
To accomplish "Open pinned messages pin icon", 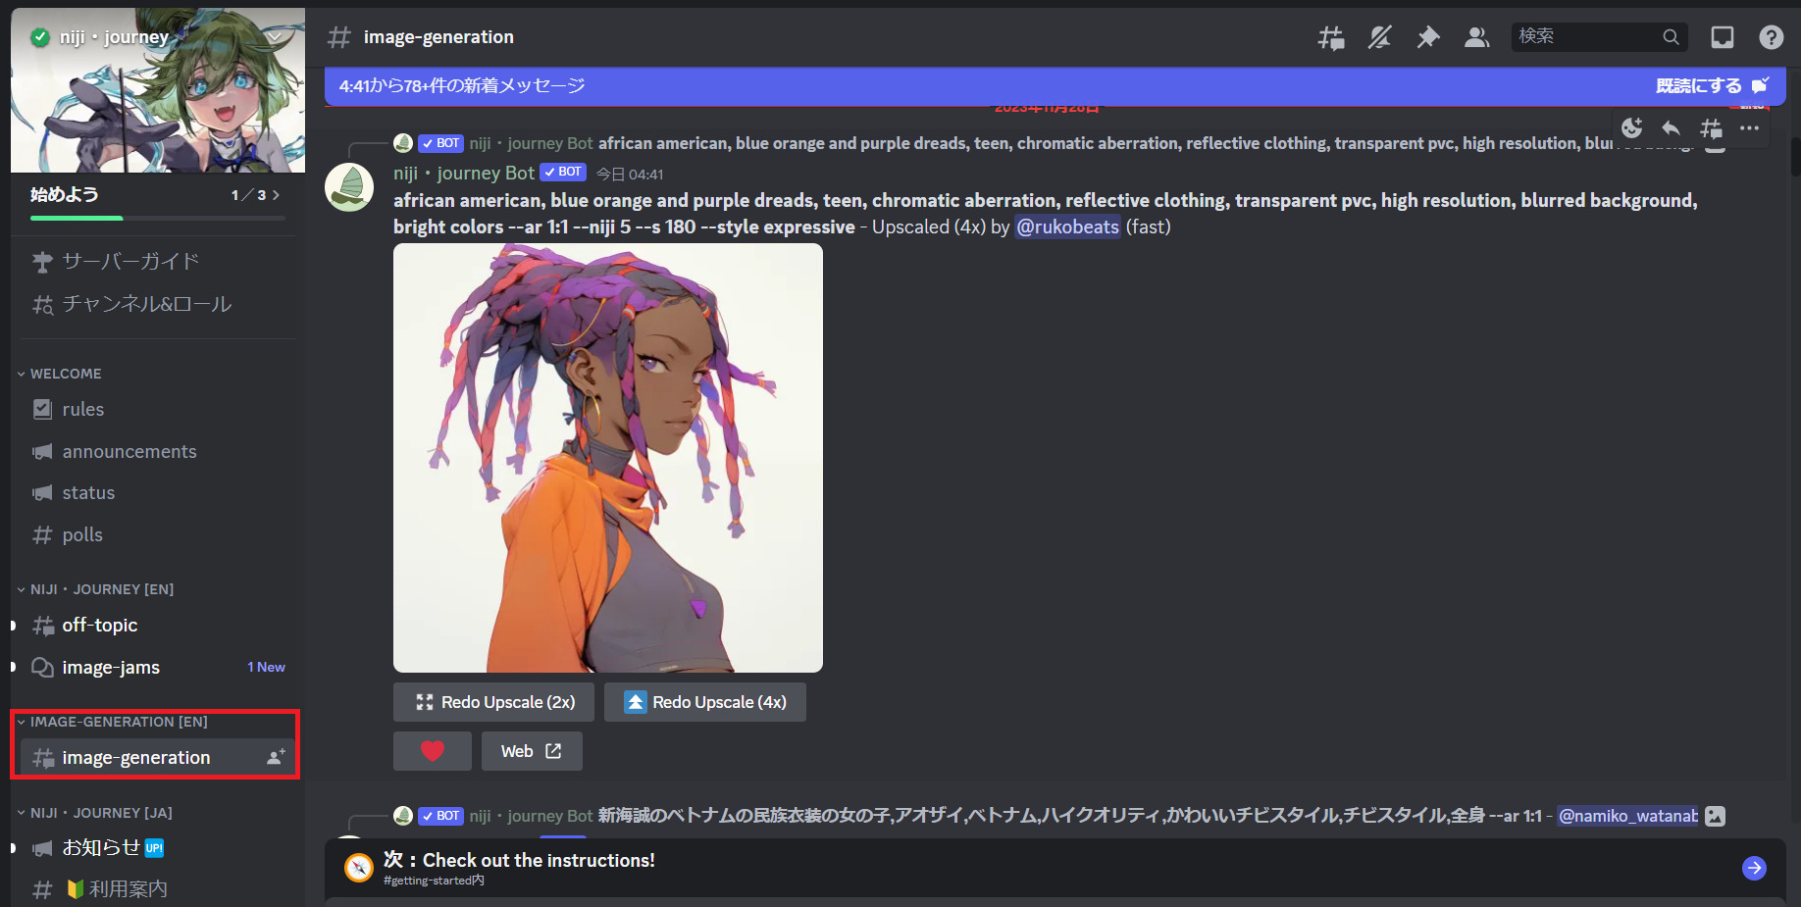I will coord(1428,37).
